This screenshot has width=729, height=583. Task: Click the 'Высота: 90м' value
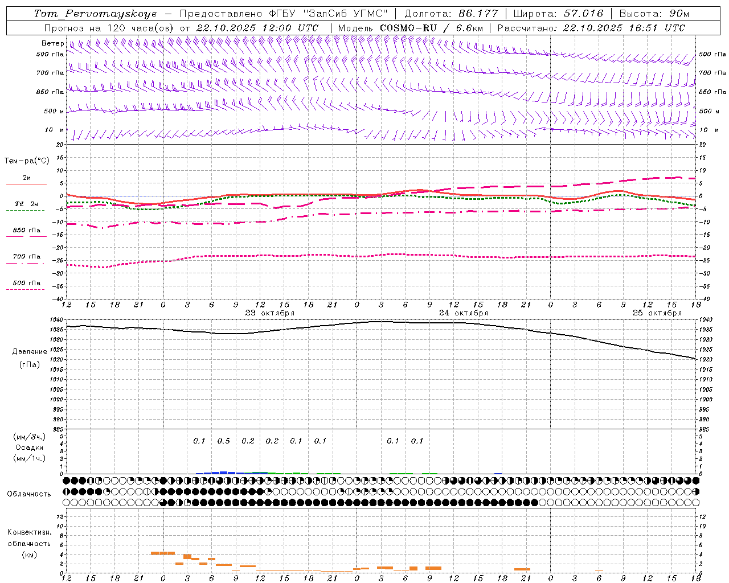pyautogui.click(x=654, y=14)
